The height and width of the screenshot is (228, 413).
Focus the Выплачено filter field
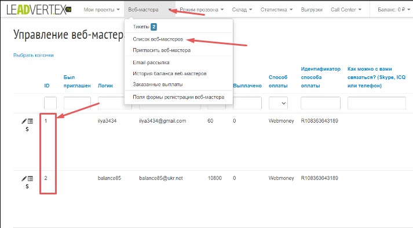click(247, 103)
